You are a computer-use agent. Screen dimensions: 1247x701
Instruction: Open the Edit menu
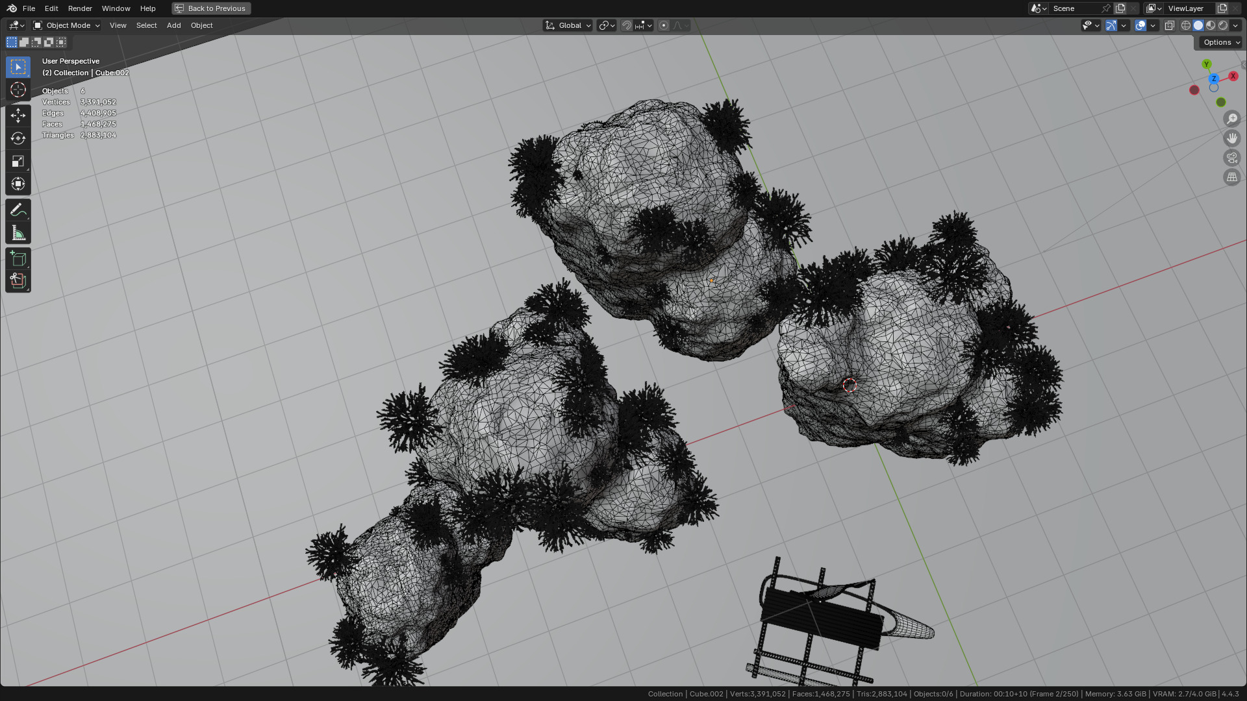coord(51,8)
